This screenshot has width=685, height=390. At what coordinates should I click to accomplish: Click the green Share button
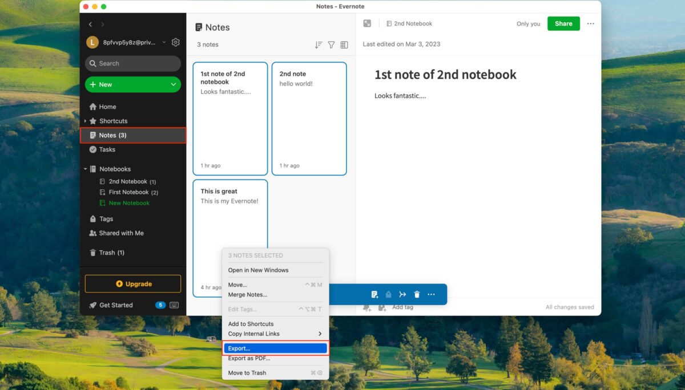coord(563,23)
